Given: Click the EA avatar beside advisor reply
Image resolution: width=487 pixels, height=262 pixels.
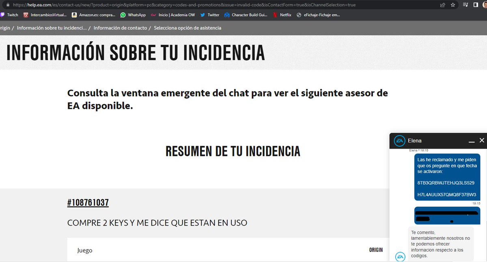Looking at the screenshot, I should (400, 257).
